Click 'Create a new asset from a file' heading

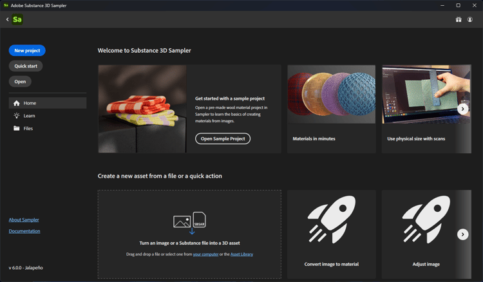tap(160, 176)
